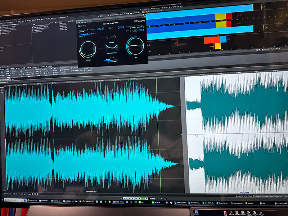Screen dimensions: 288x216
Task: Open the Default preset name selector in Intensity
Action: click(x=111, y=28)
